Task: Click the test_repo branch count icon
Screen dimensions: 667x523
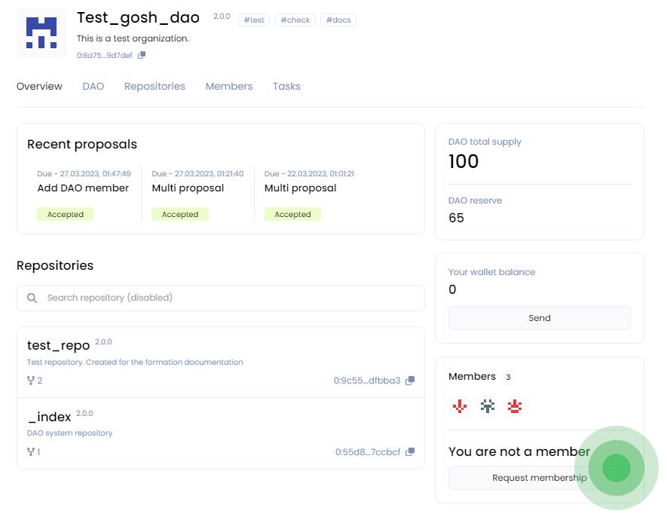Action: [x=31, y=381]
